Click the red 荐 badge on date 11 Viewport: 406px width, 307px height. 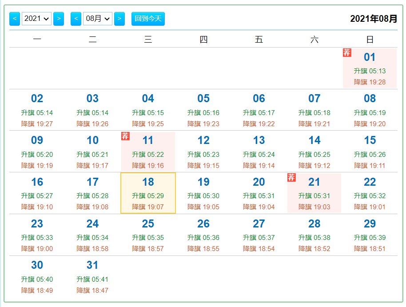(125, 136)
